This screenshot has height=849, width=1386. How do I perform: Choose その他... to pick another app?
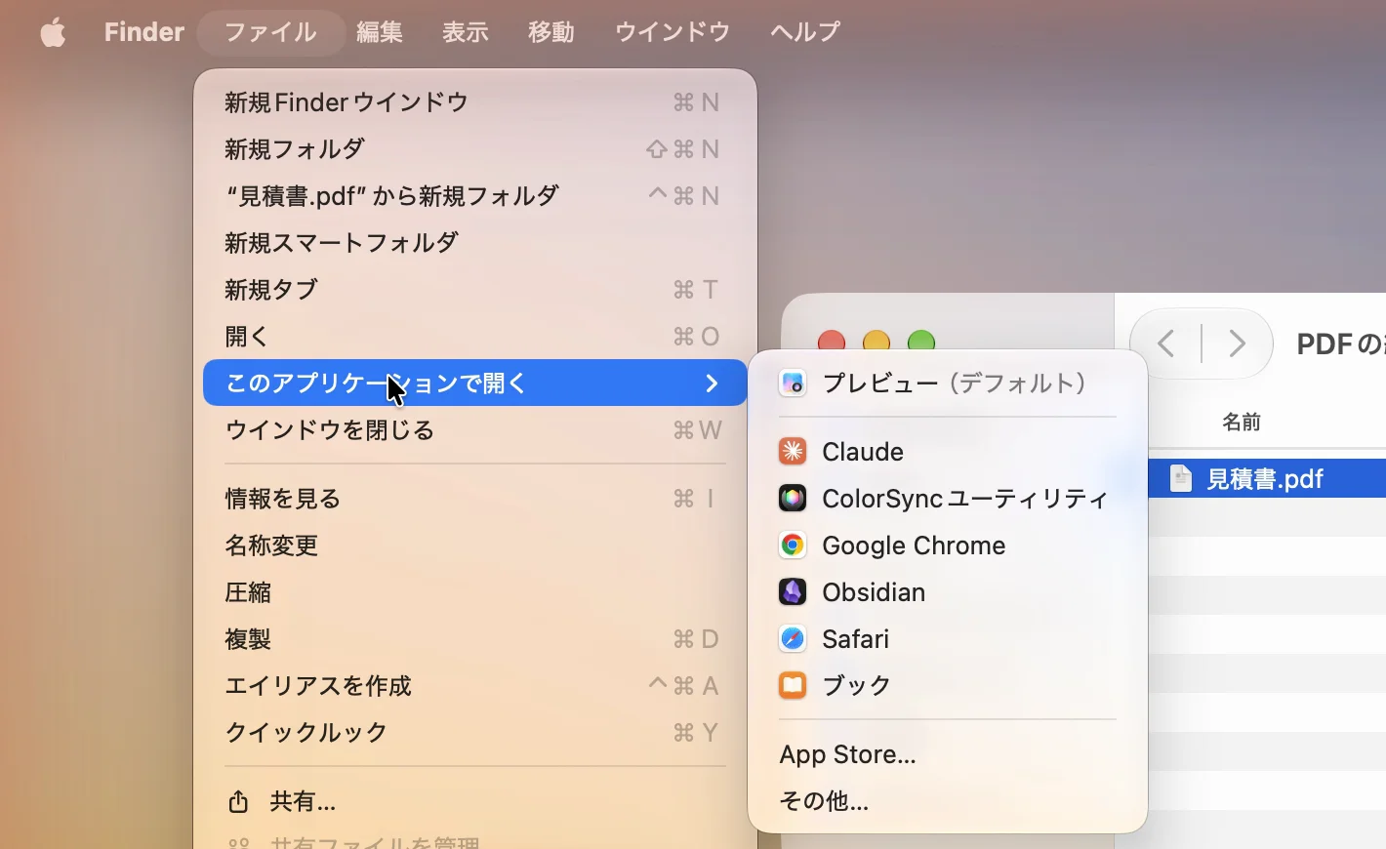(x=948, y=801)
